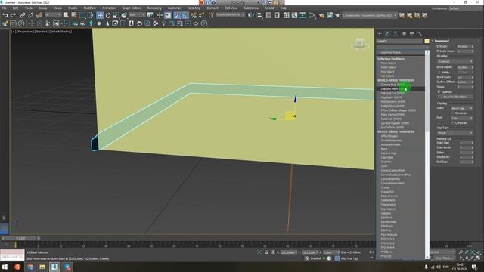Select the Select and Move tool
Viewport: 484px width, 272px height.
100,15
